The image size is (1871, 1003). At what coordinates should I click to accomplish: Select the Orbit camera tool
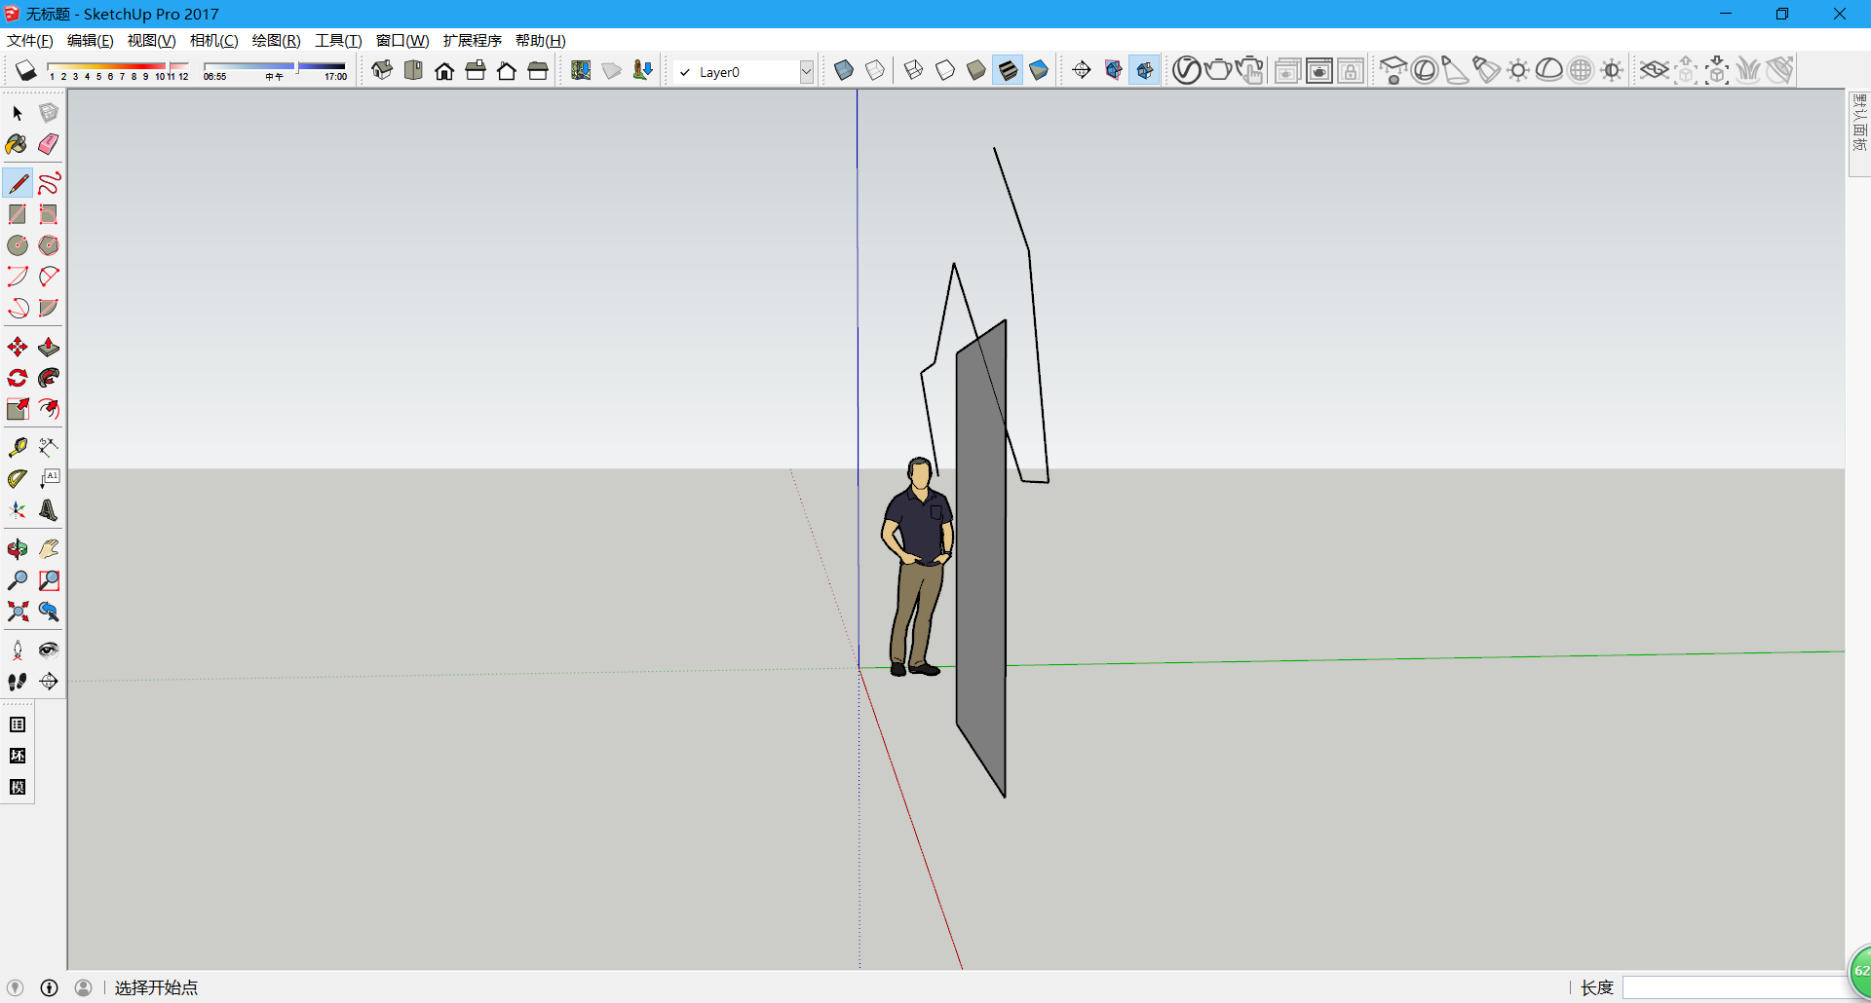(x=18, y=549)
